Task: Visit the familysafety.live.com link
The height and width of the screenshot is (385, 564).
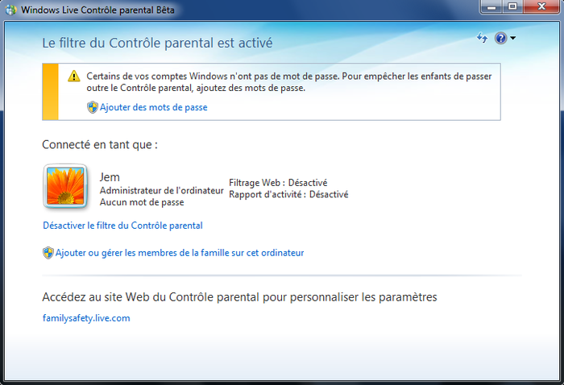Action: tap(86, 318)
